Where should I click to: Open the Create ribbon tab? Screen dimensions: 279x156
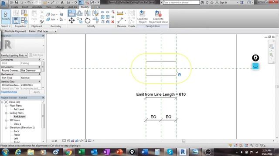tap(14, 7)
